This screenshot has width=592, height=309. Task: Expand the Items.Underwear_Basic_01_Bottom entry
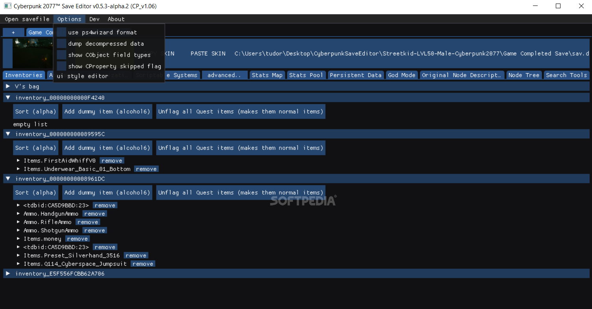pos(18,169)
